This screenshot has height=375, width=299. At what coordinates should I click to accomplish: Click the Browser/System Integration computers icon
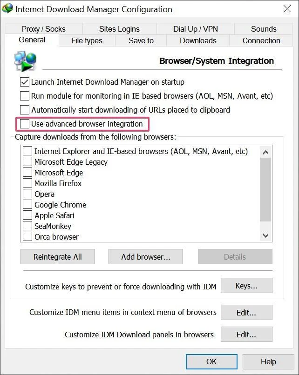[x=25, y=61]
